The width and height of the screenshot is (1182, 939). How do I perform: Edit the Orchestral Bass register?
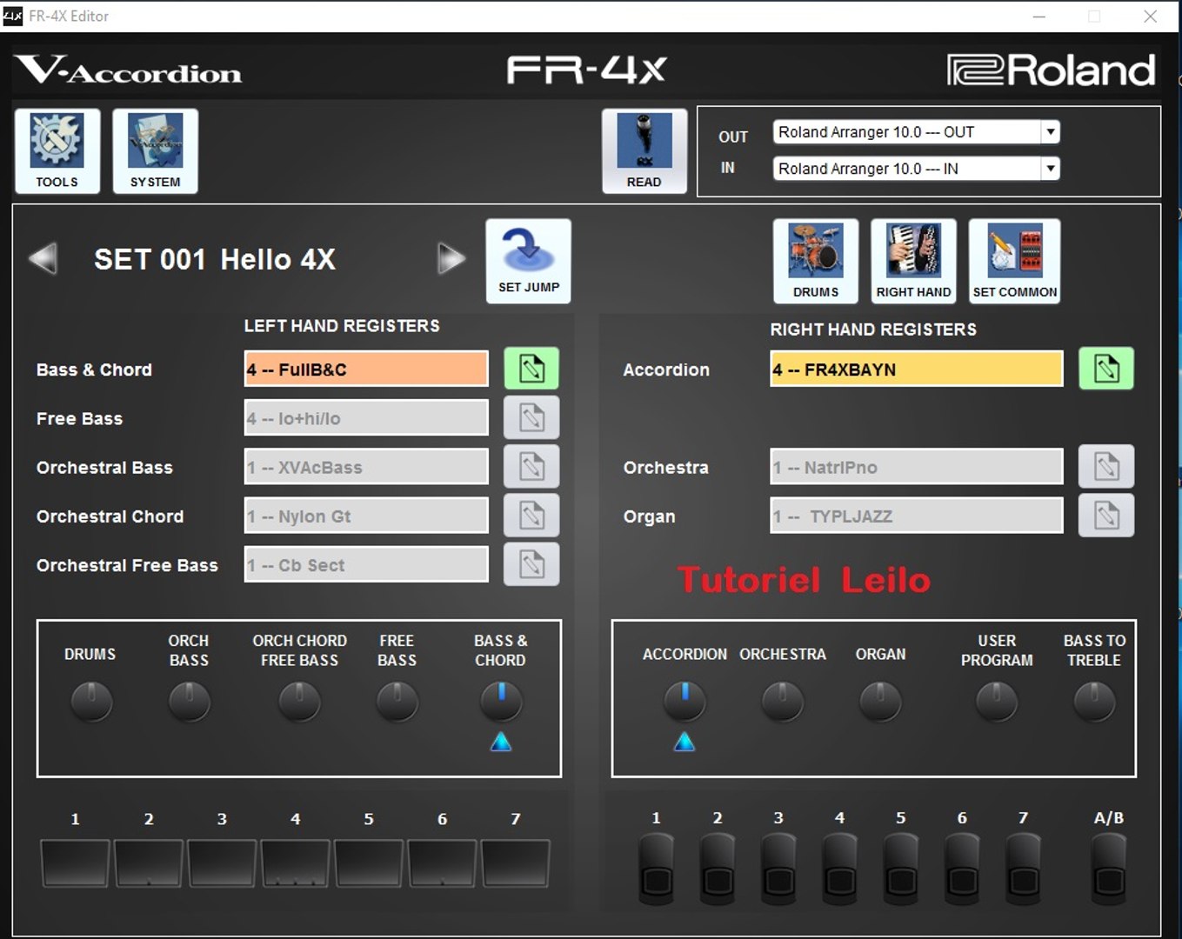(531, 467)
